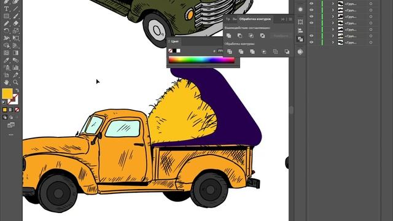Expand the second group from top
Viewport: 393px width, 221px height.
(x=333, y=10)
